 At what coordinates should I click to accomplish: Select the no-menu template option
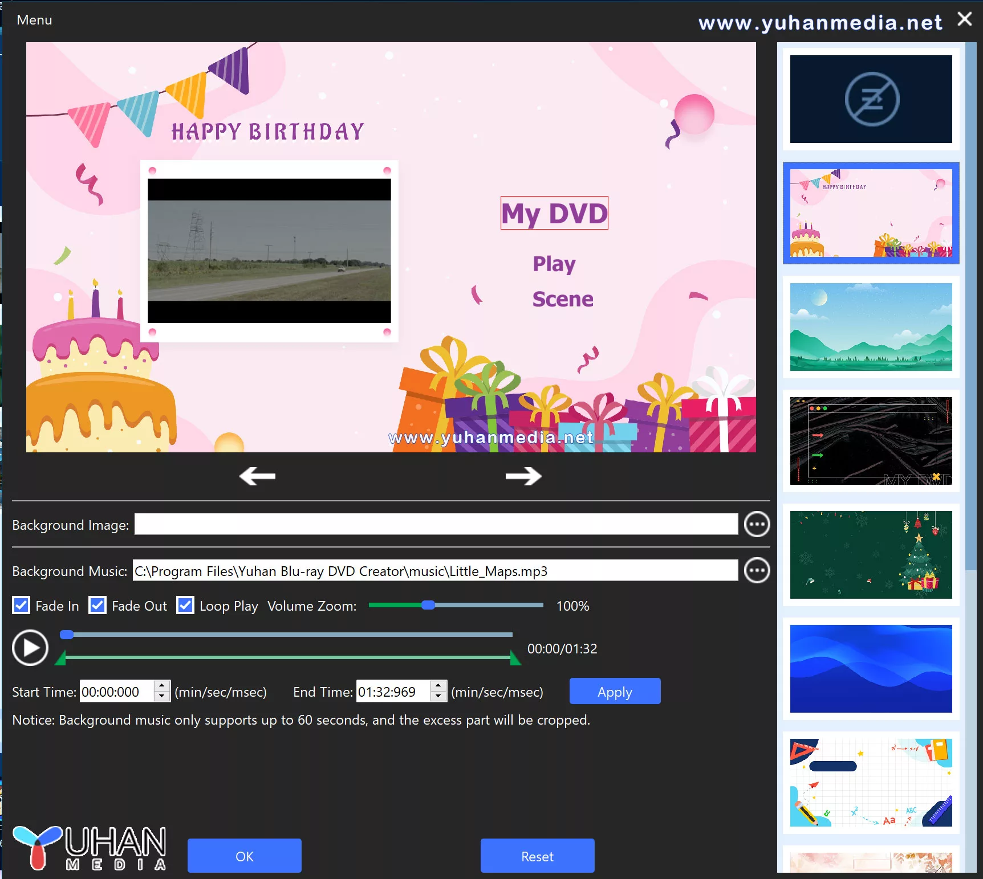(x=871, y=99)
